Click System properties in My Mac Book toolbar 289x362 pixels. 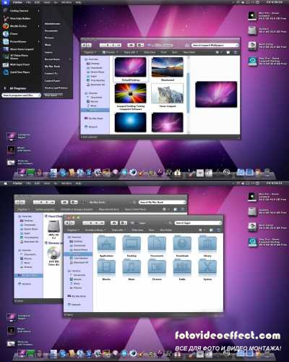(46, 209)
